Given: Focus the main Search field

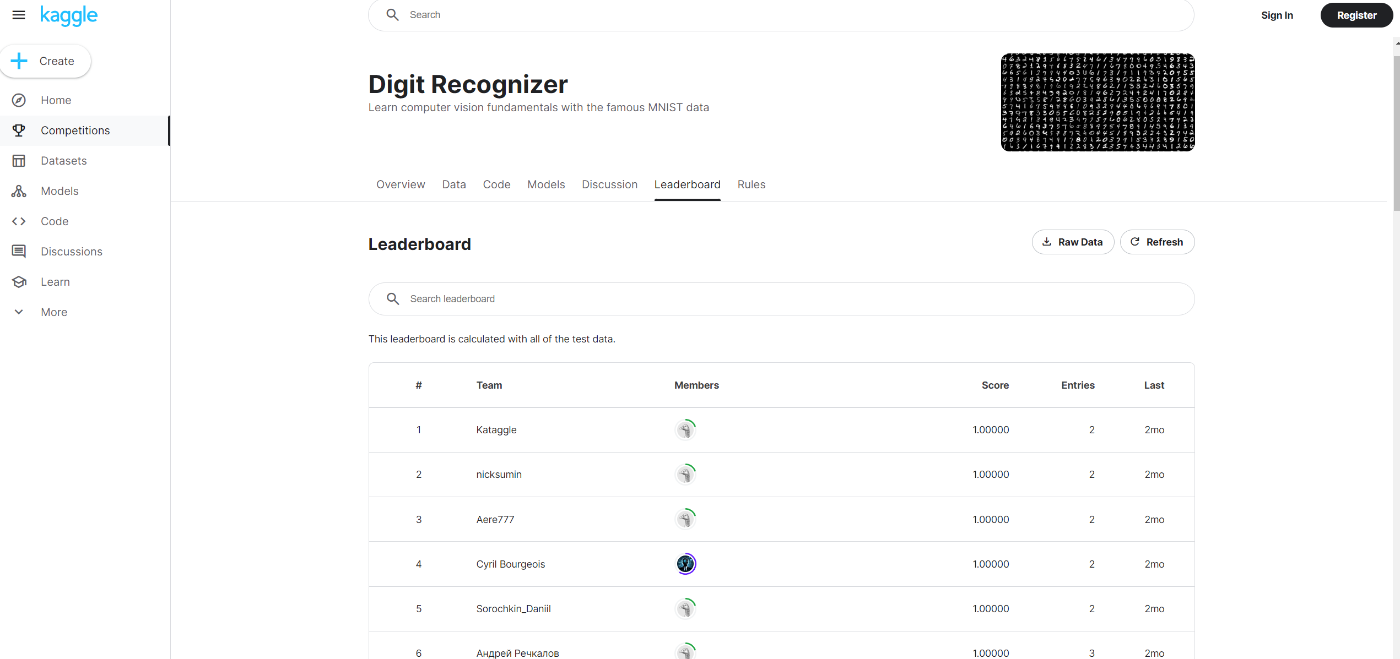Looking at the screenshot, I should tap(781, 15).
